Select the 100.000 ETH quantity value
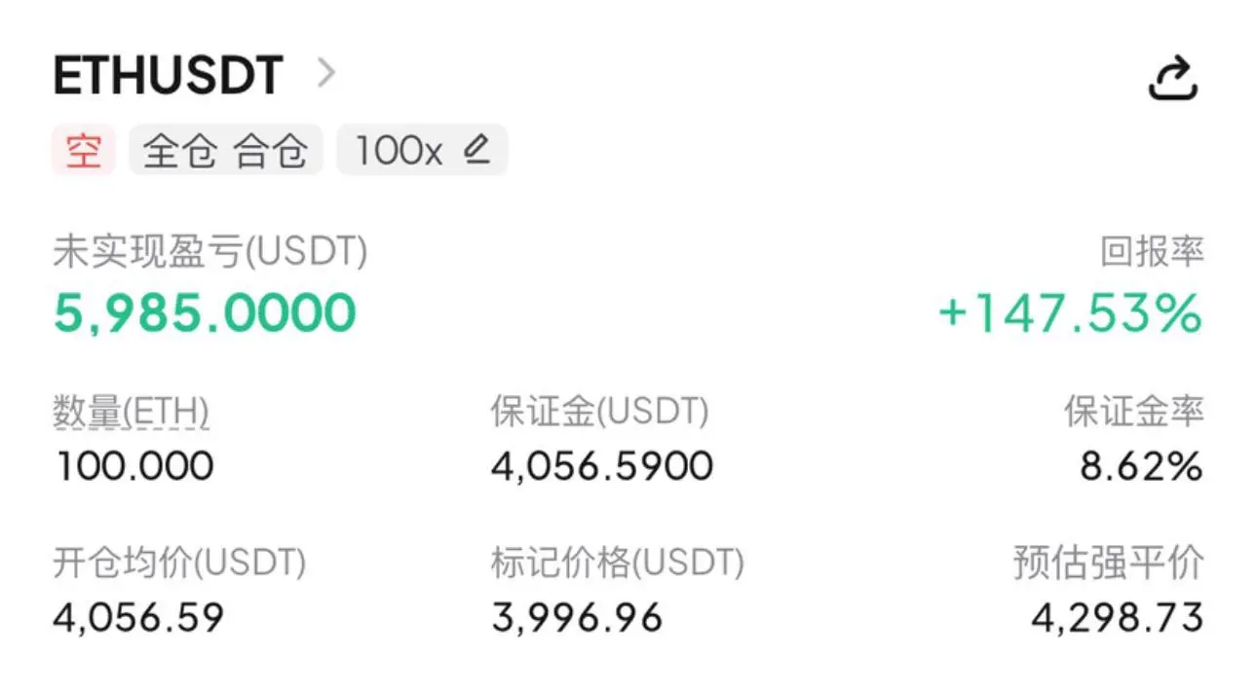The width and height of the screenshot is (1257, 691). pos(133,467)
